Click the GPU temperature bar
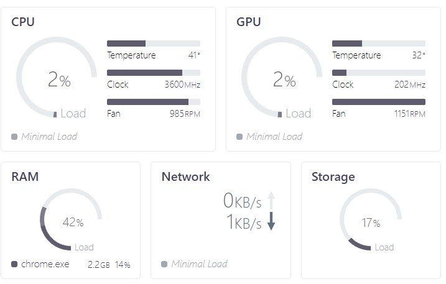Image resolution: width=446 pixels, height=284 pixels. click(x=379, y=44)
